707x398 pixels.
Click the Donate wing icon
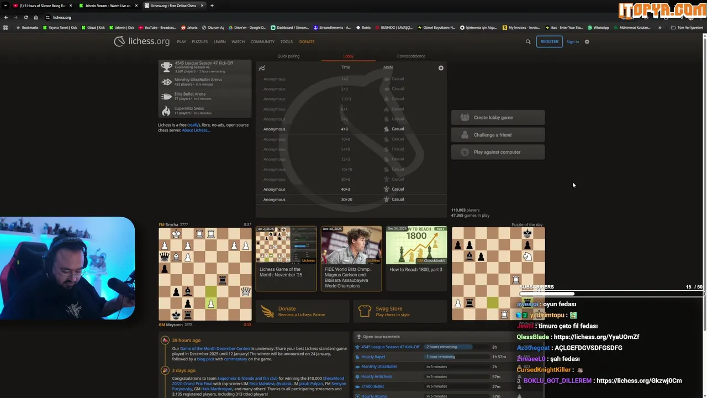(x=267, y=311)
